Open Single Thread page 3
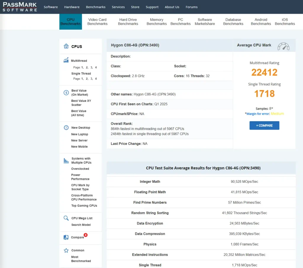The image size is (303, 268). [x=91, y=79]
